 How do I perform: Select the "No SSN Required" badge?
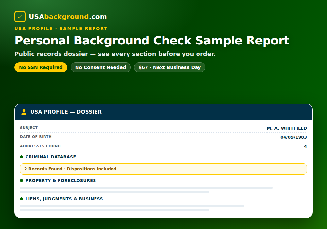tap(41, 67)
